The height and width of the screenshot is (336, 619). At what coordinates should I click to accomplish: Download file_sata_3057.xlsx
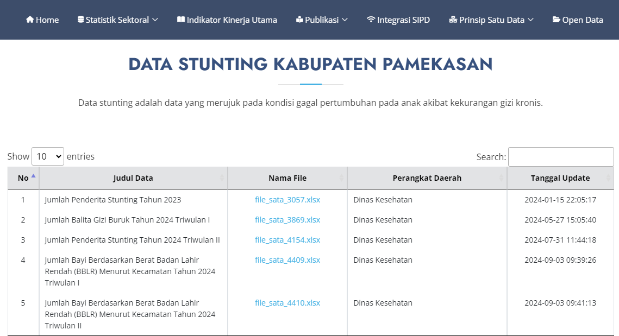287,200
